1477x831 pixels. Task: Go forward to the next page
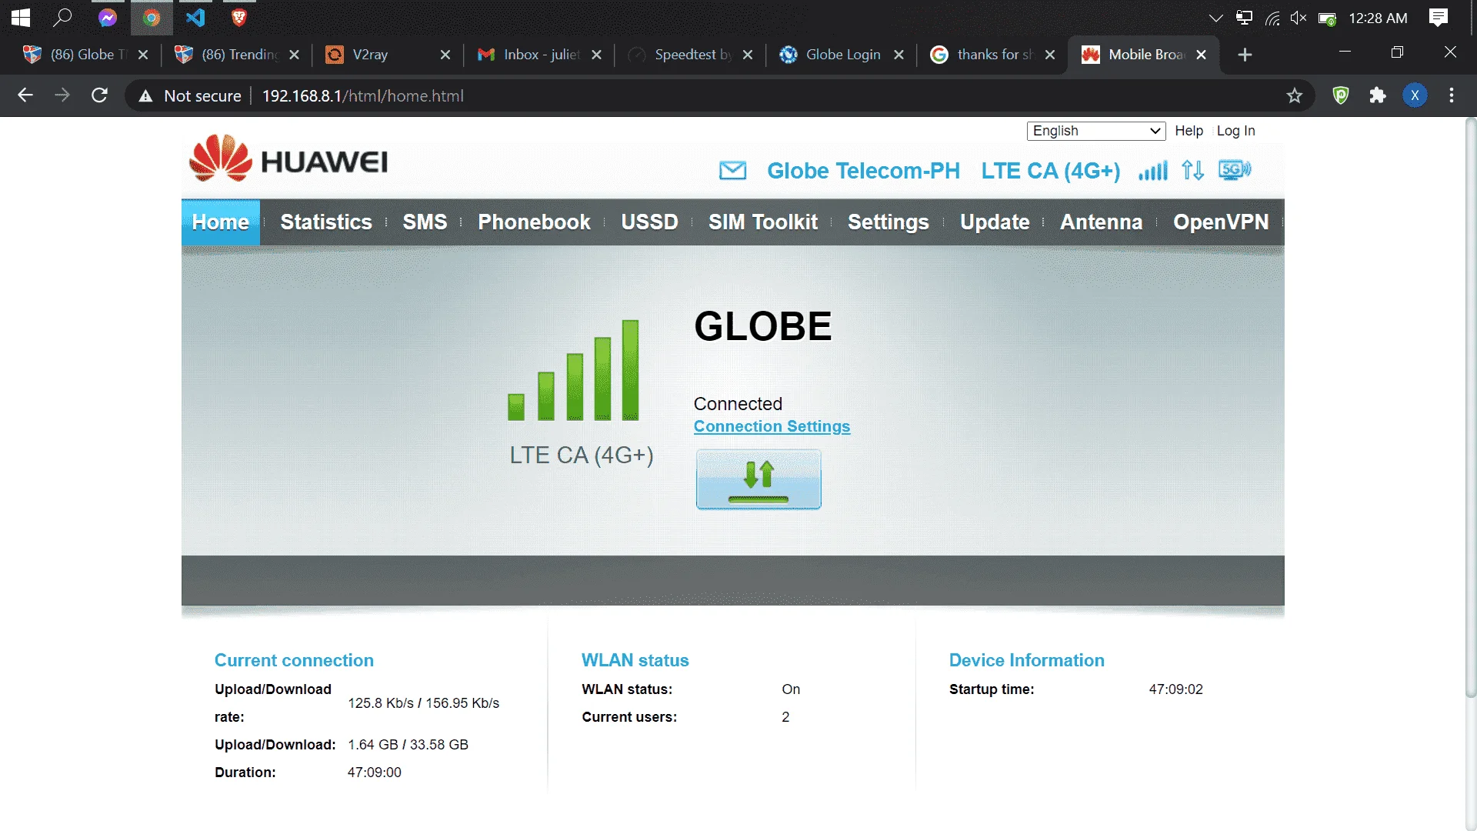click(62, 95)
